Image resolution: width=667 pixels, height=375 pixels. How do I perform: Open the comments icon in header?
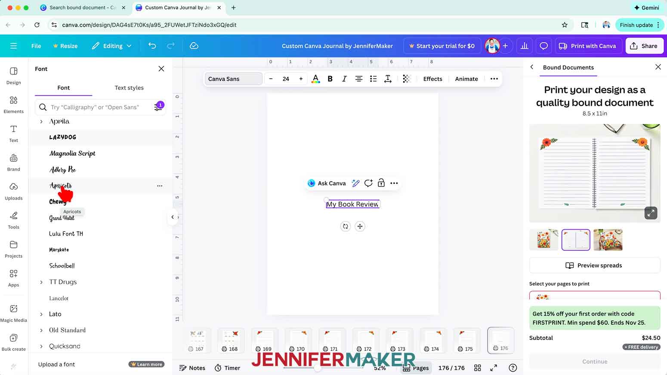543,46
